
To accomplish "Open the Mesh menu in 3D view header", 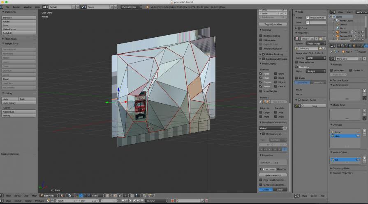I will [x=34, y=195].
